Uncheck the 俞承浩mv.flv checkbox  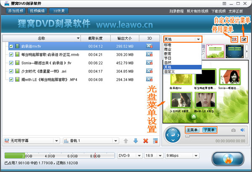tap(11, 46)
